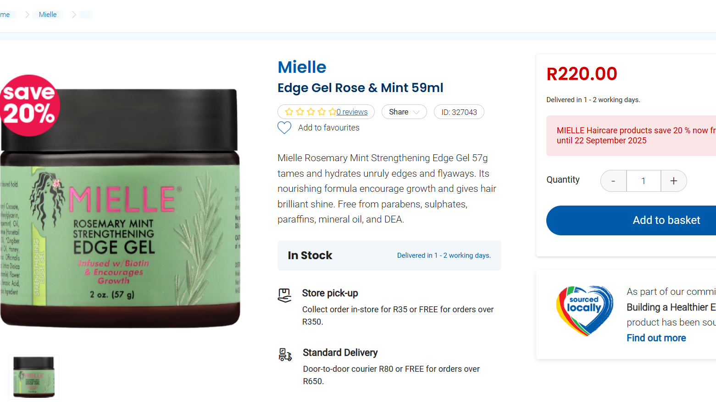Click the first rating star
Viewport: 716px width, 402px height.
coord(289,112)
